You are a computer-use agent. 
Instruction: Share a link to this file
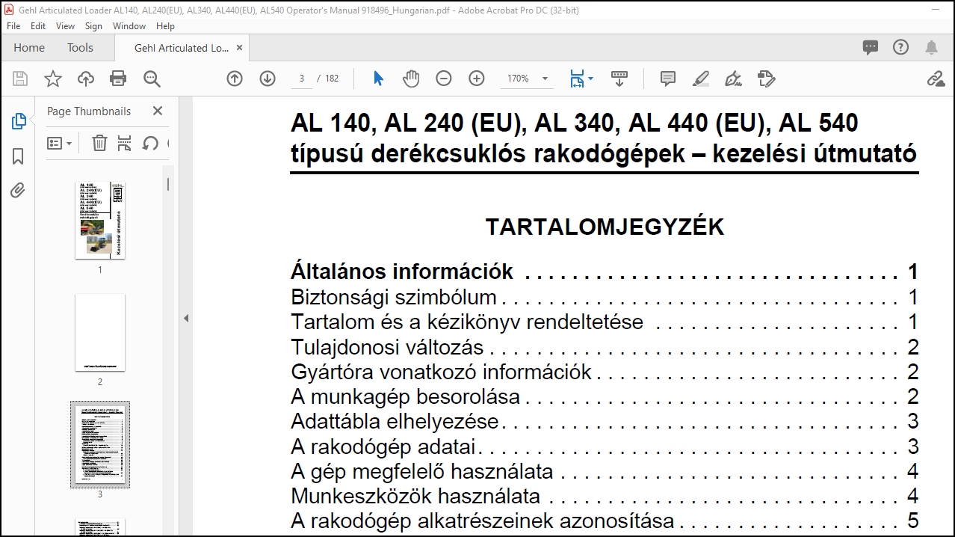pos(936,79)
